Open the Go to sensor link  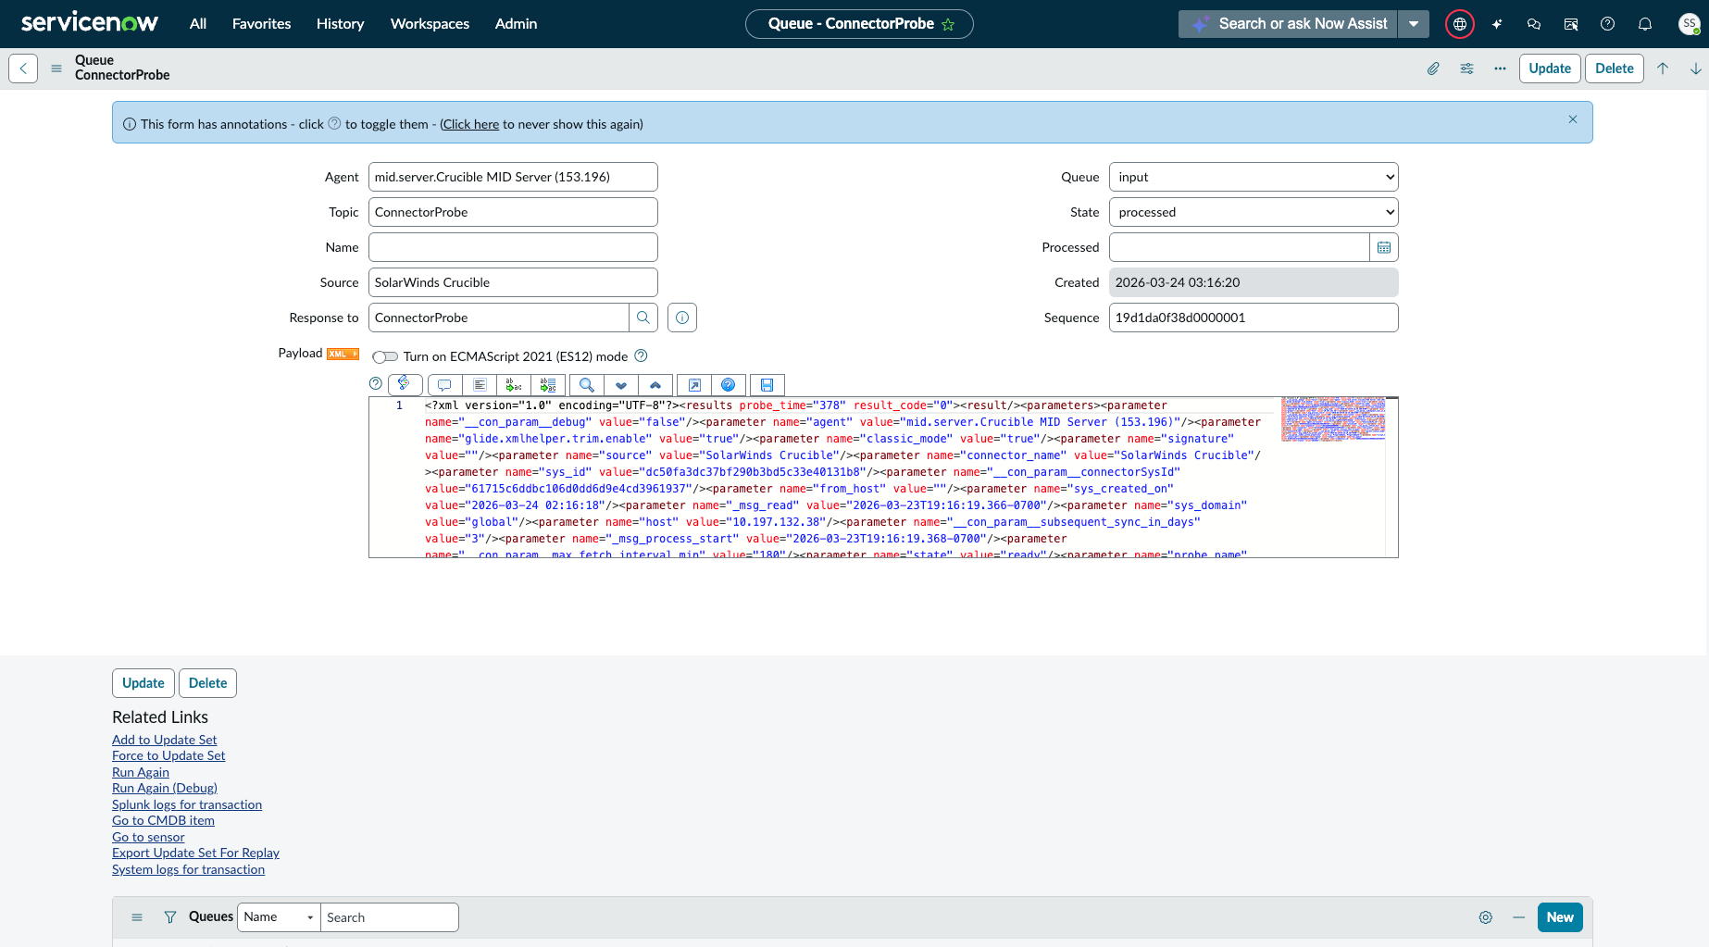[148, 837]
